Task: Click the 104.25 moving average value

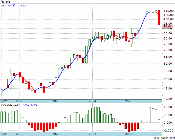Action: point(22,5)
